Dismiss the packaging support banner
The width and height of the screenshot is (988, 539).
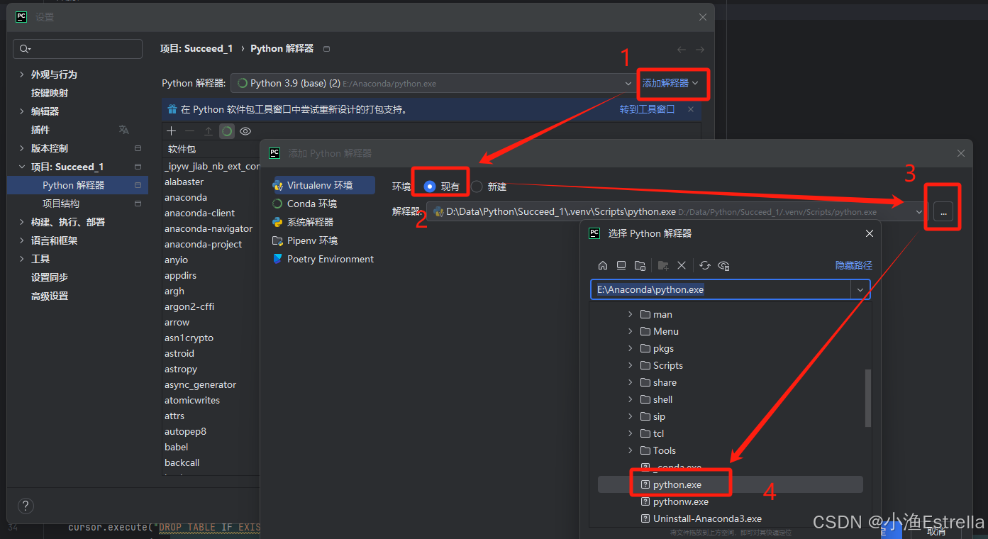691,109
